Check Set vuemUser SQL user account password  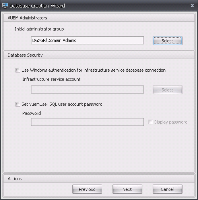click(18, 104)
